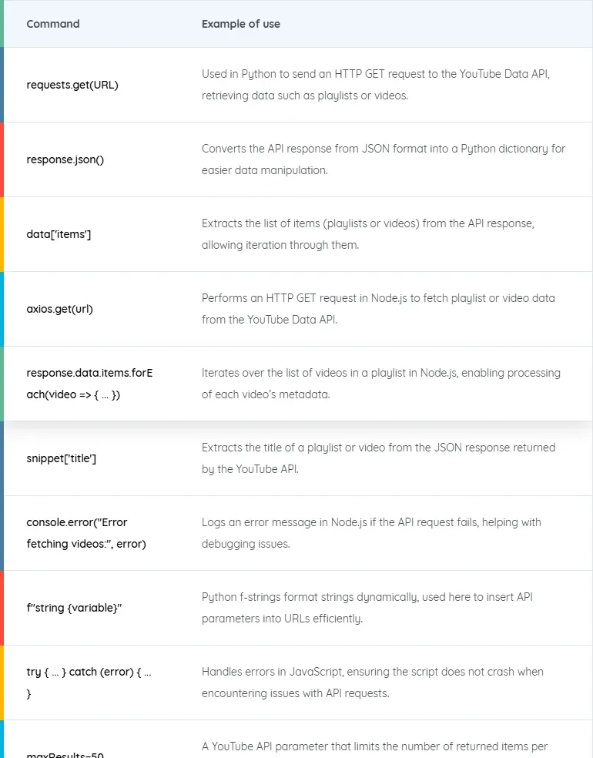Click the axios.get(url) command text

point(59,309)
